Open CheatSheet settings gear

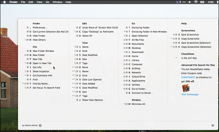coord(213,125)
